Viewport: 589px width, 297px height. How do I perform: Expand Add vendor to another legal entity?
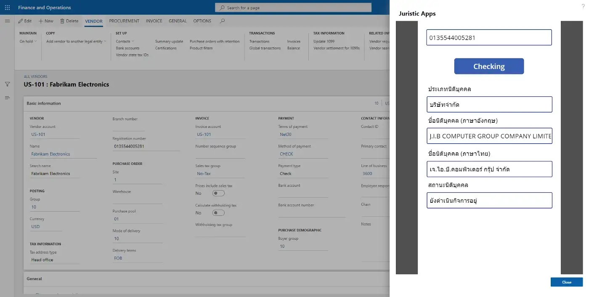(76, 41)
